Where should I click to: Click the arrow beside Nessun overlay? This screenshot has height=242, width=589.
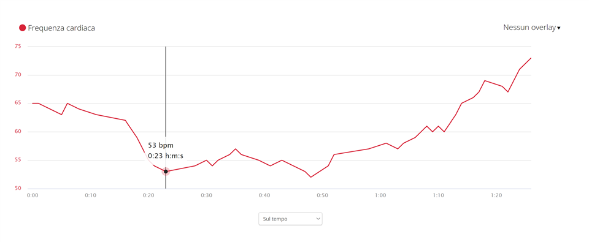pos(559,28)
